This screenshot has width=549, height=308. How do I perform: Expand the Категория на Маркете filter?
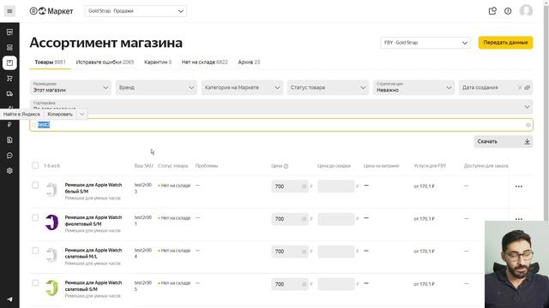[x=242, y=87]
